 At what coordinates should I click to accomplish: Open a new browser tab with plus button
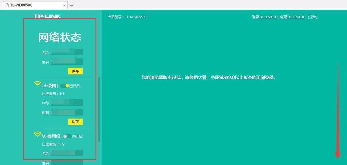click(x=71, y=5)
